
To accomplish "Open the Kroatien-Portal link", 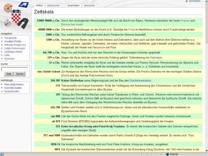I will (x=13, y=41).
